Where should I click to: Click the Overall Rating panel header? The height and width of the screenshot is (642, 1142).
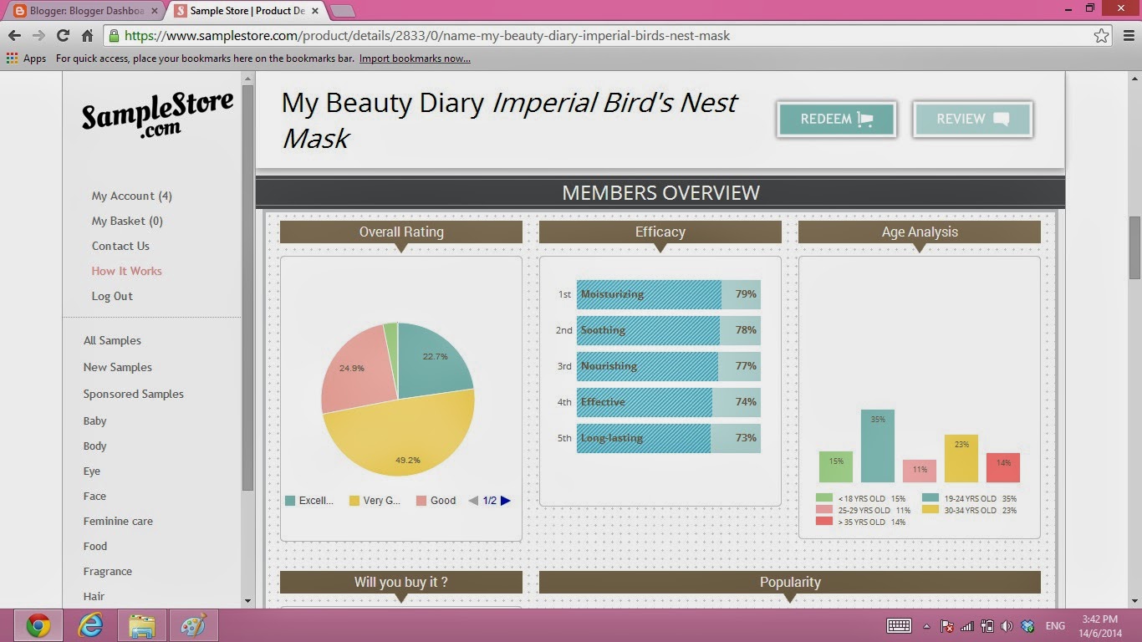coord(401,232)
